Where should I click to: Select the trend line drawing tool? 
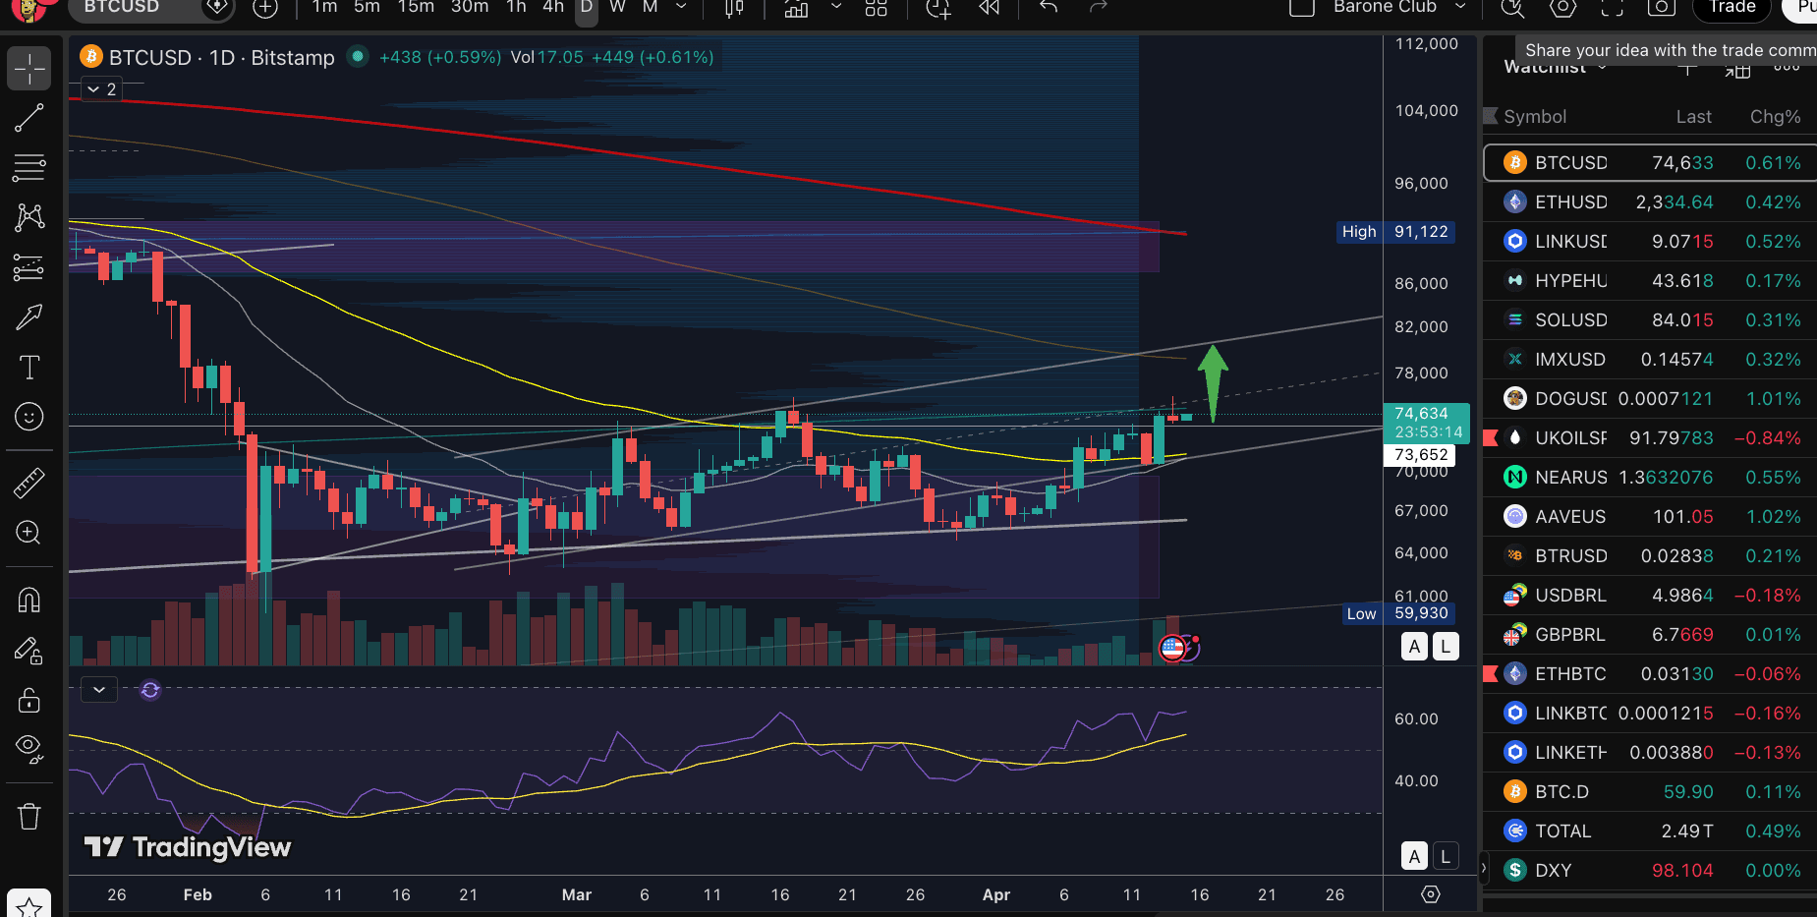(x=29, y=118)
